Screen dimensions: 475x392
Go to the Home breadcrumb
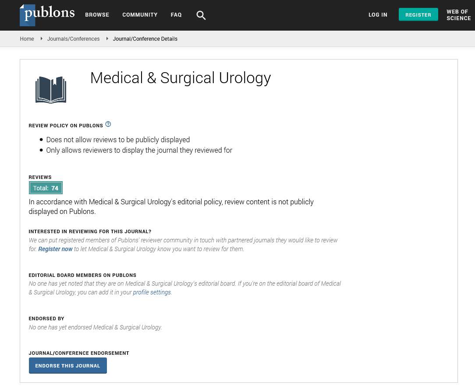27,39
